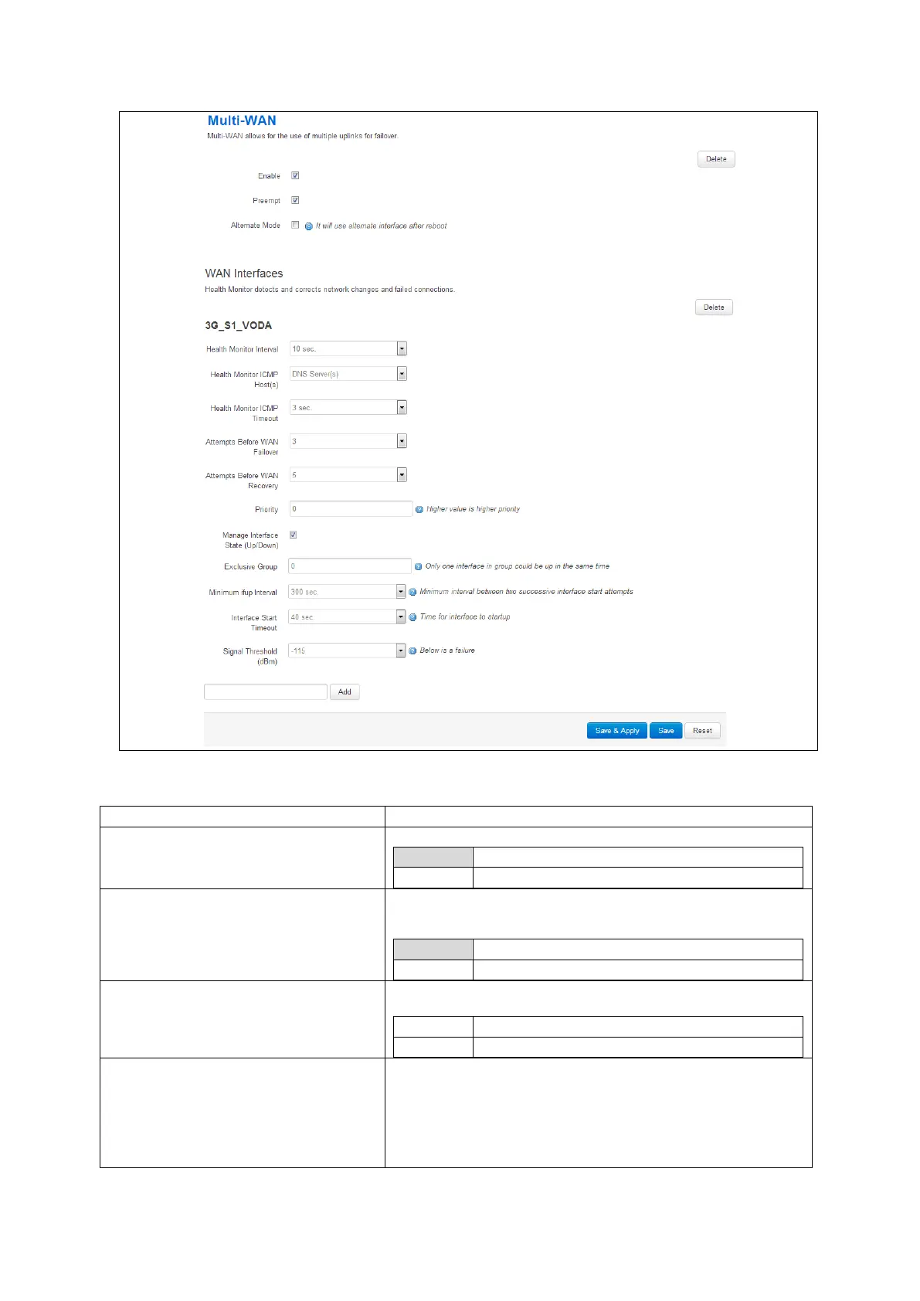Click the Interface Start Timeout help icon
Viewport: 920px width, 1301px height.
(412, 617)
